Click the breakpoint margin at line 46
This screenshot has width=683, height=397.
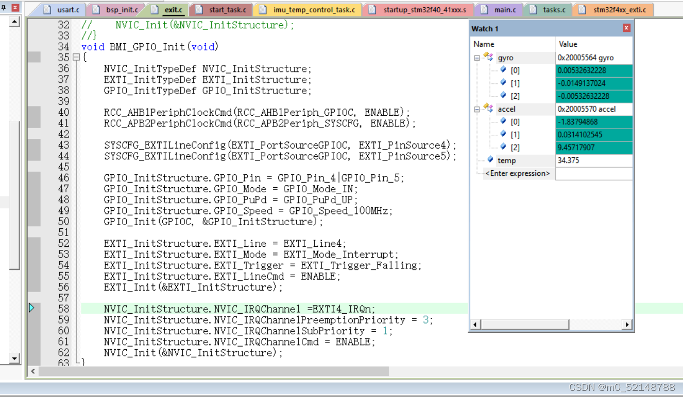[33, 178]
